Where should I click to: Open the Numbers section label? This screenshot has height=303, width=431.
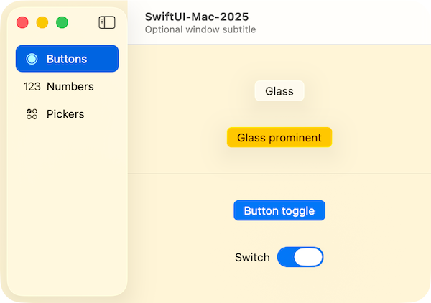pos(70,87)
